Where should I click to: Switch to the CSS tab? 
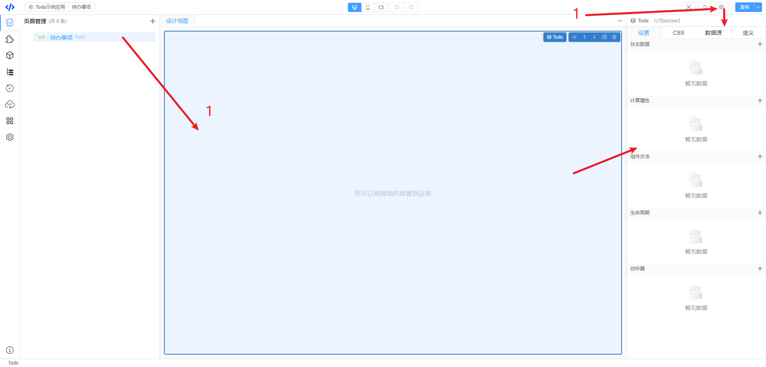[x=678, y=33]
